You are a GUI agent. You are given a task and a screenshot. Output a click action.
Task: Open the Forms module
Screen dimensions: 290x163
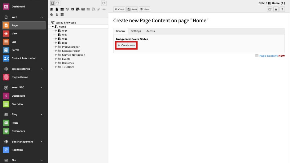point(15,50)
